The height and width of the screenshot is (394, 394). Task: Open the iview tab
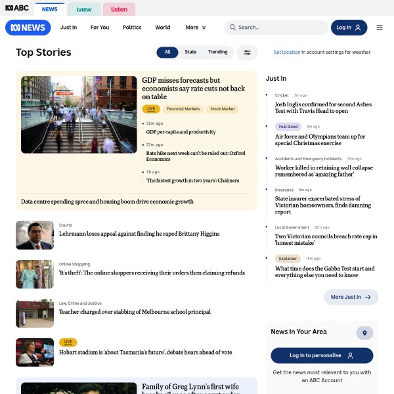(x=84, y=9)
